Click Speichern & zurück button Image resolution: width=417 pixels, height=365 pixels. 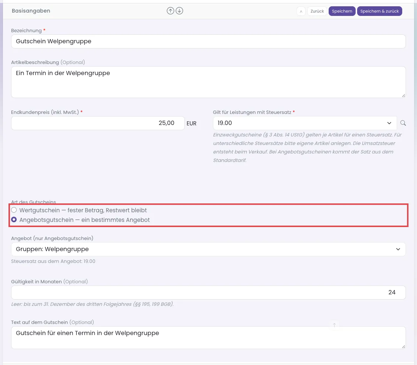coord(380,11)
